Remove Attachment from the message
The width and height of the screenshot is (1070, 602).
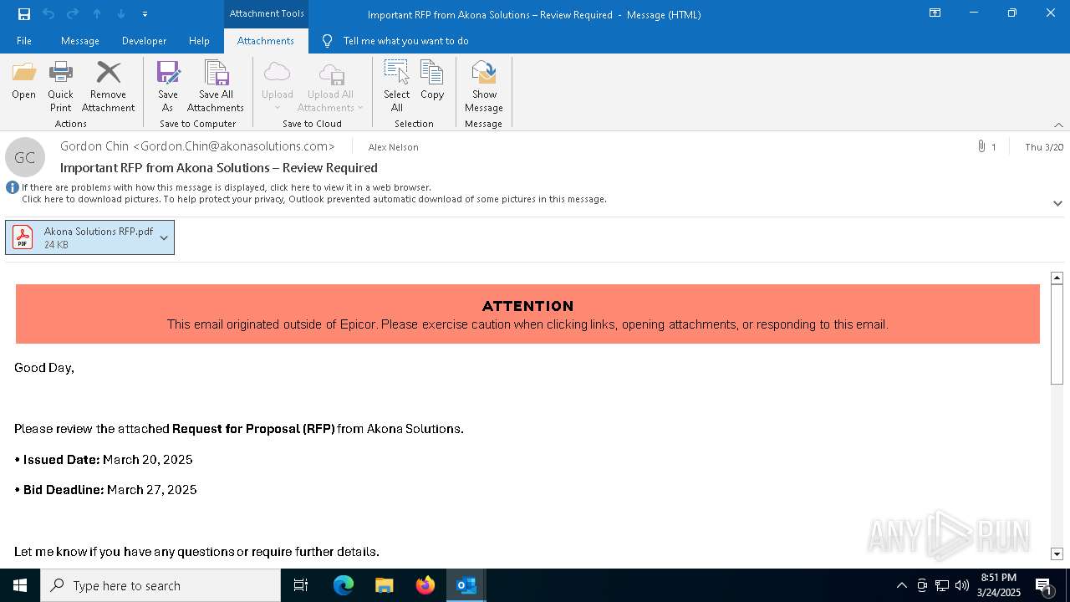coord(108,86)
